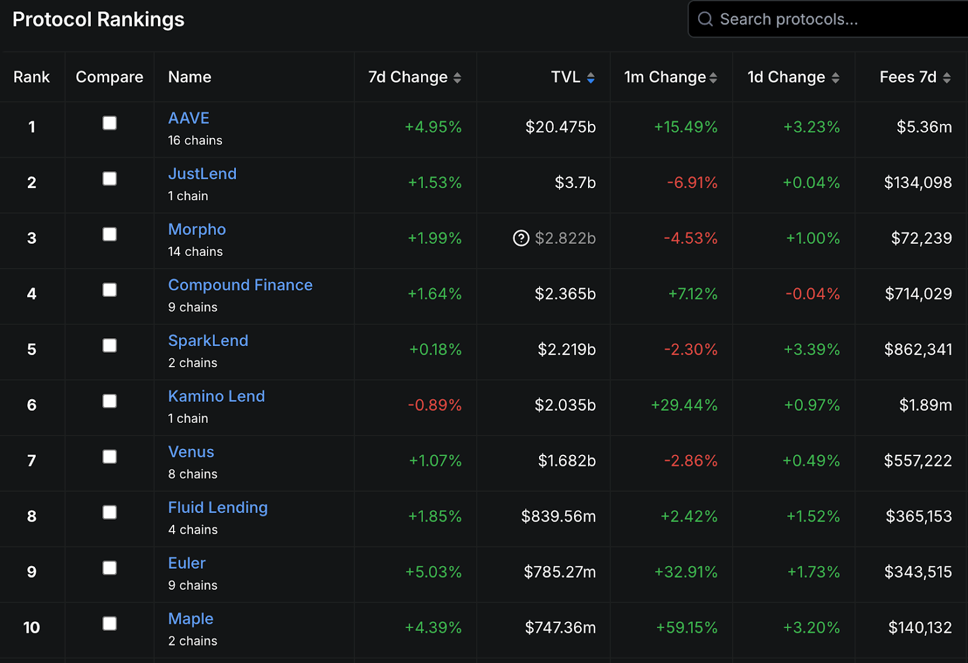968x663 pixels.
Task: Click AAVE's fees value $5.36m
Action: coord(924,127)
